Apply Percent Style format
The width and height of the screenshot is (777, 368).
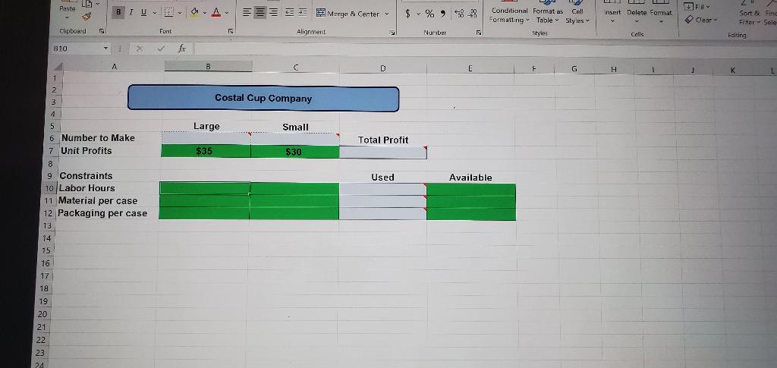(429, 14)
